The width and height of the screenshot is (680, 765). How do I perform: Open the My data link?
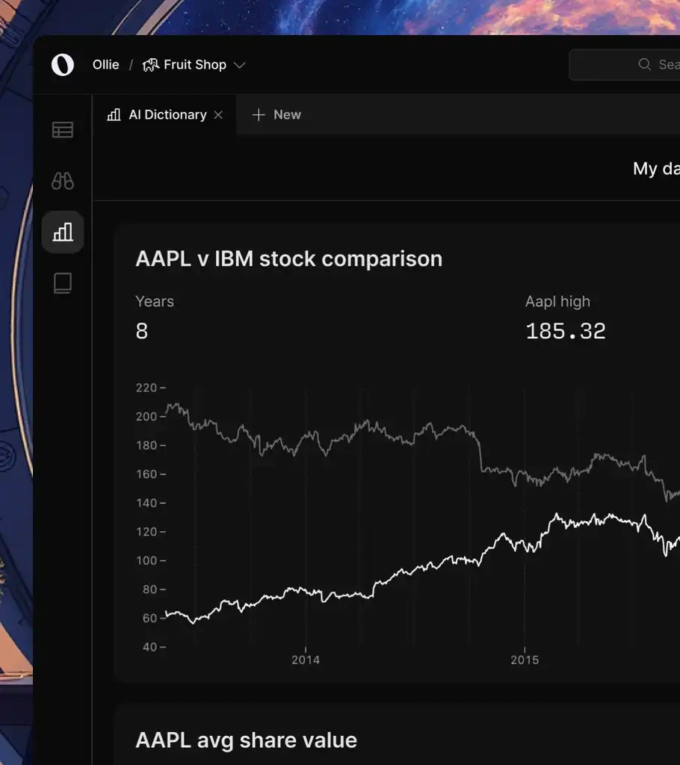point(656,168)
